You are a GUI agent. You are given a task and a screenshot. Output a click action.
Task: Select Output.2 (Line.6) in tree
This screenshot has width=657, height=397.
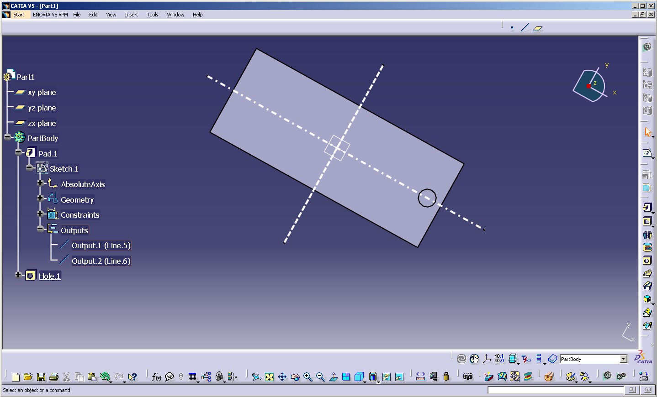click(x=101, y=261)
